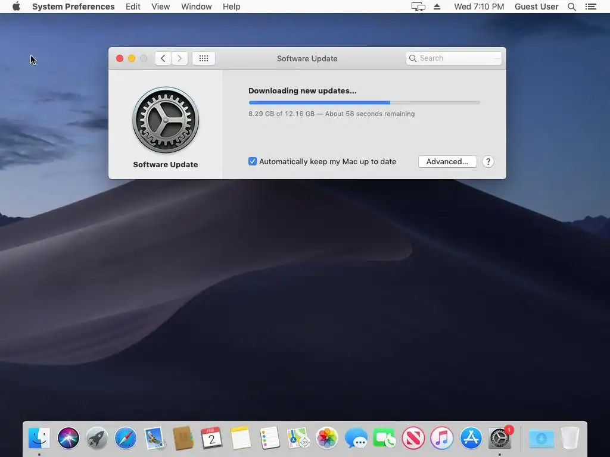Go forward with the right chevron button
610x457 pixels.
coord(179,58)
